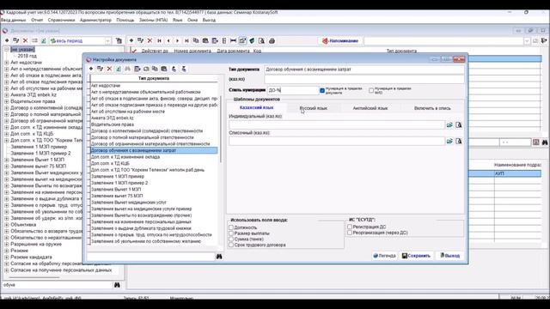Click the add record icon in the main document list toolbar
The image size is (550, 309).
(131, 40)
